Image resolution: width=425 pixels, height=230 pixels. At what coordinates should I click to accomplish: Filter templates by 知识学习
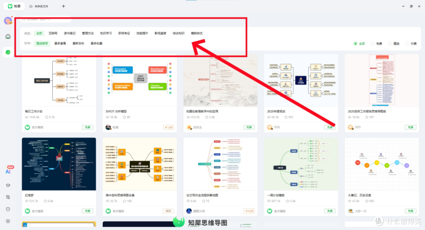(x=106, y=33)
